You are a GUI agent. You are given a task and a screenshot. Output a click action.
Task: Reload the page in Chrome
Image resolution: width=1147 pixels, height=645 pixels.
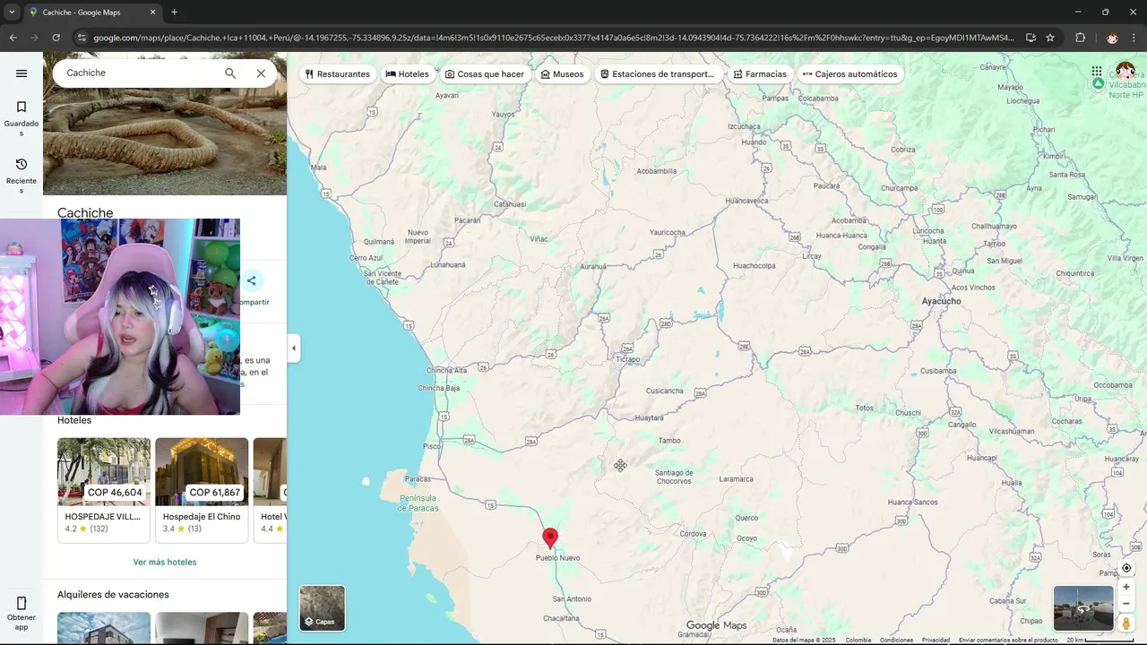tap(56, 38)
